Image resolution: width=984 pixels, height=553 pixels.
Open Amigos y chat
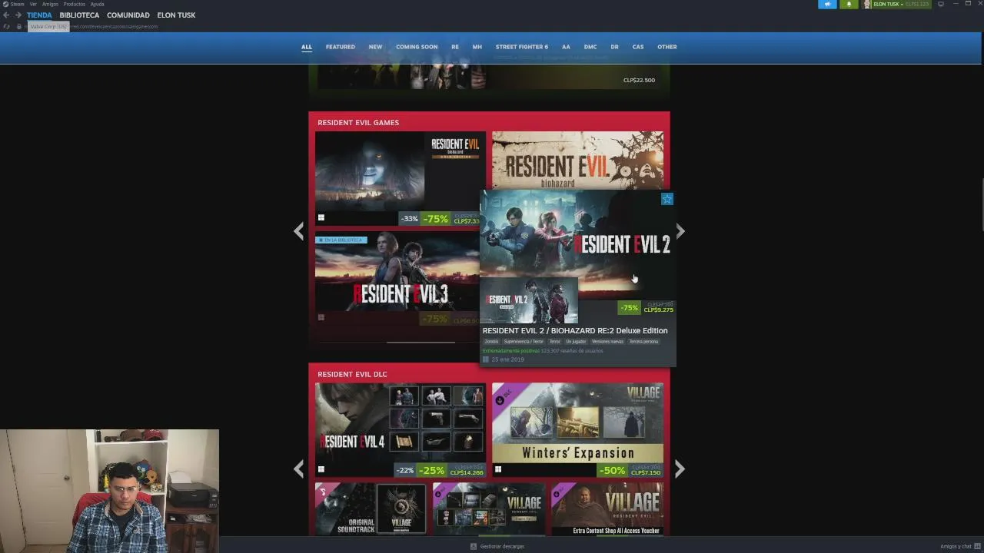956,546
